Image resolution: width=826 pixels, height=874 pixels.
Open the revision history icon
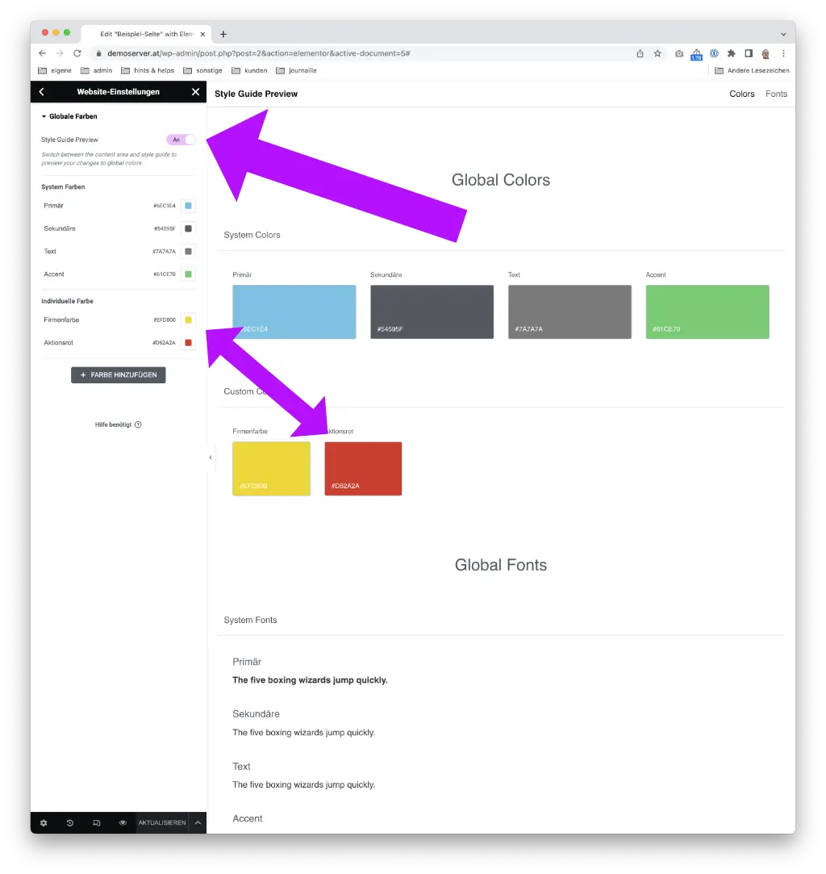point(69,822)
